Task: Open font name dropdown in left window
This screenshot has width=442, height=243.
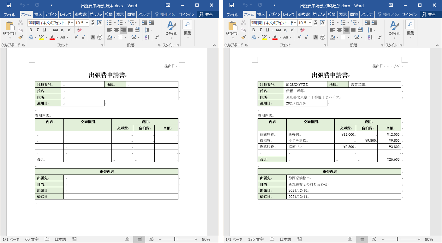Action: (x=72, y=23)
